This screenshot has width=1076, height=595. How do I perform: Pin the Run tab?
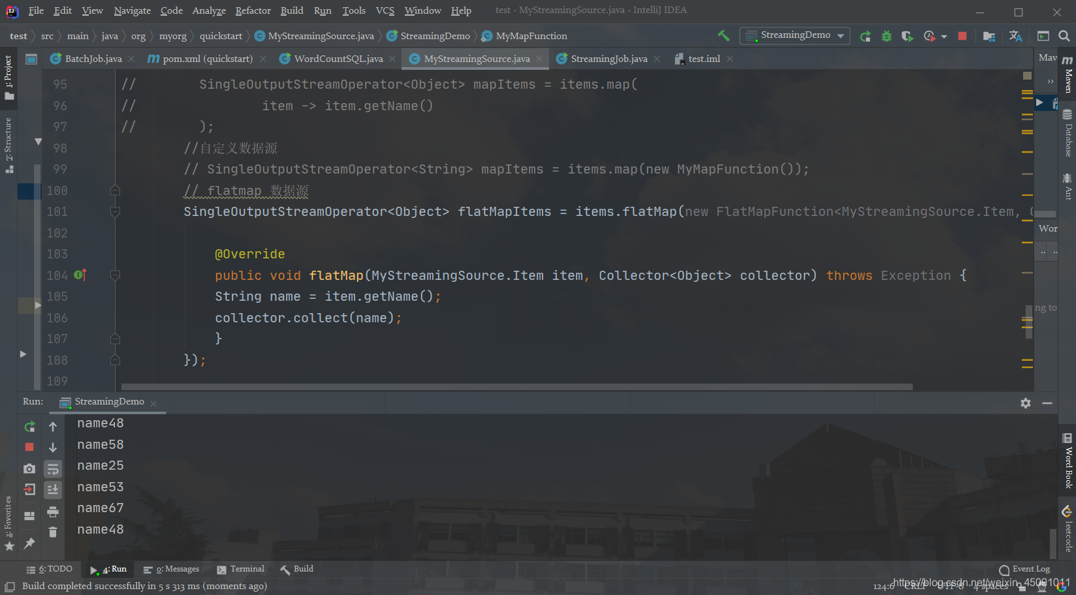[x=29, y=543]
